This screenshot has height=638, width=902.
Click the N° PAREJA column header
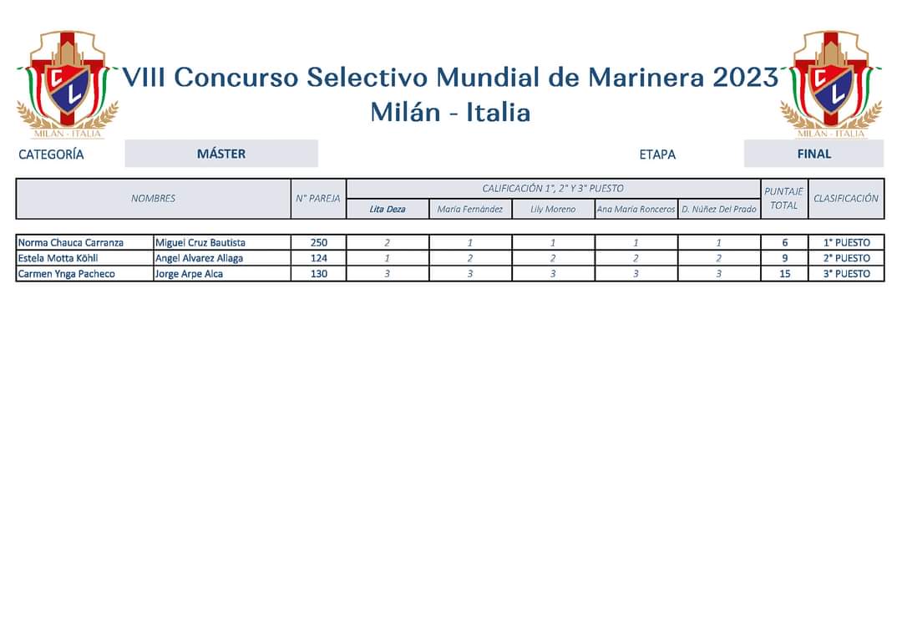318,199
